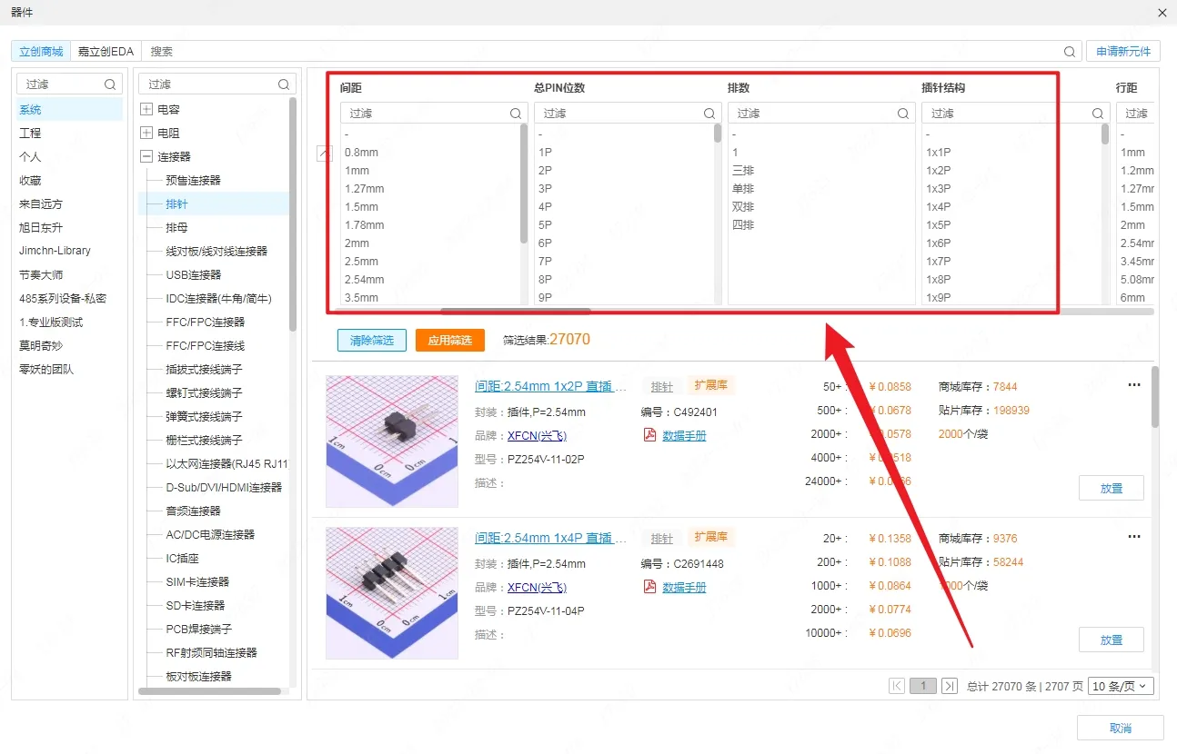Viewport: 1177px width, 754px height.
Task: Click the 间距 list vertical scrollbar
Action: coord(524,184)
